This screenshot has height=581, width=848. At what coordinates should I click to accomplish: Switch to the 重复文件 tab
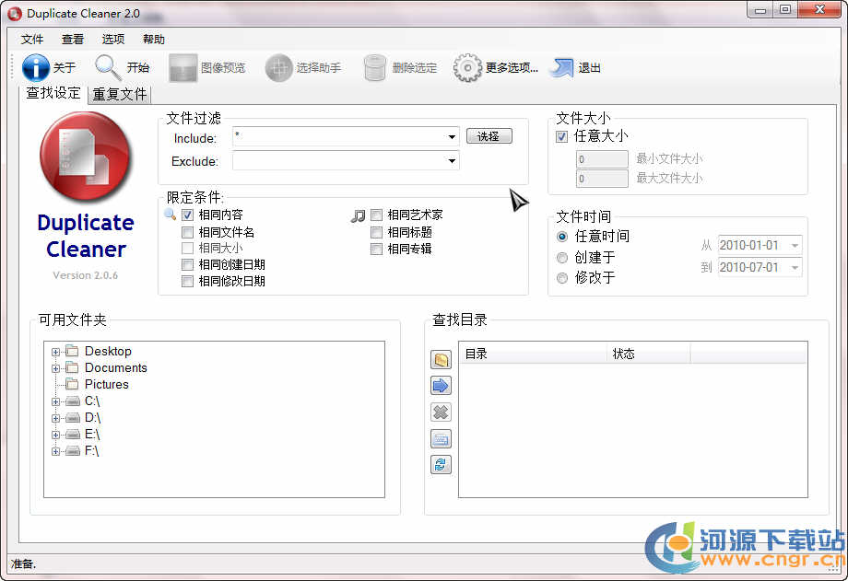click(119, 93)
